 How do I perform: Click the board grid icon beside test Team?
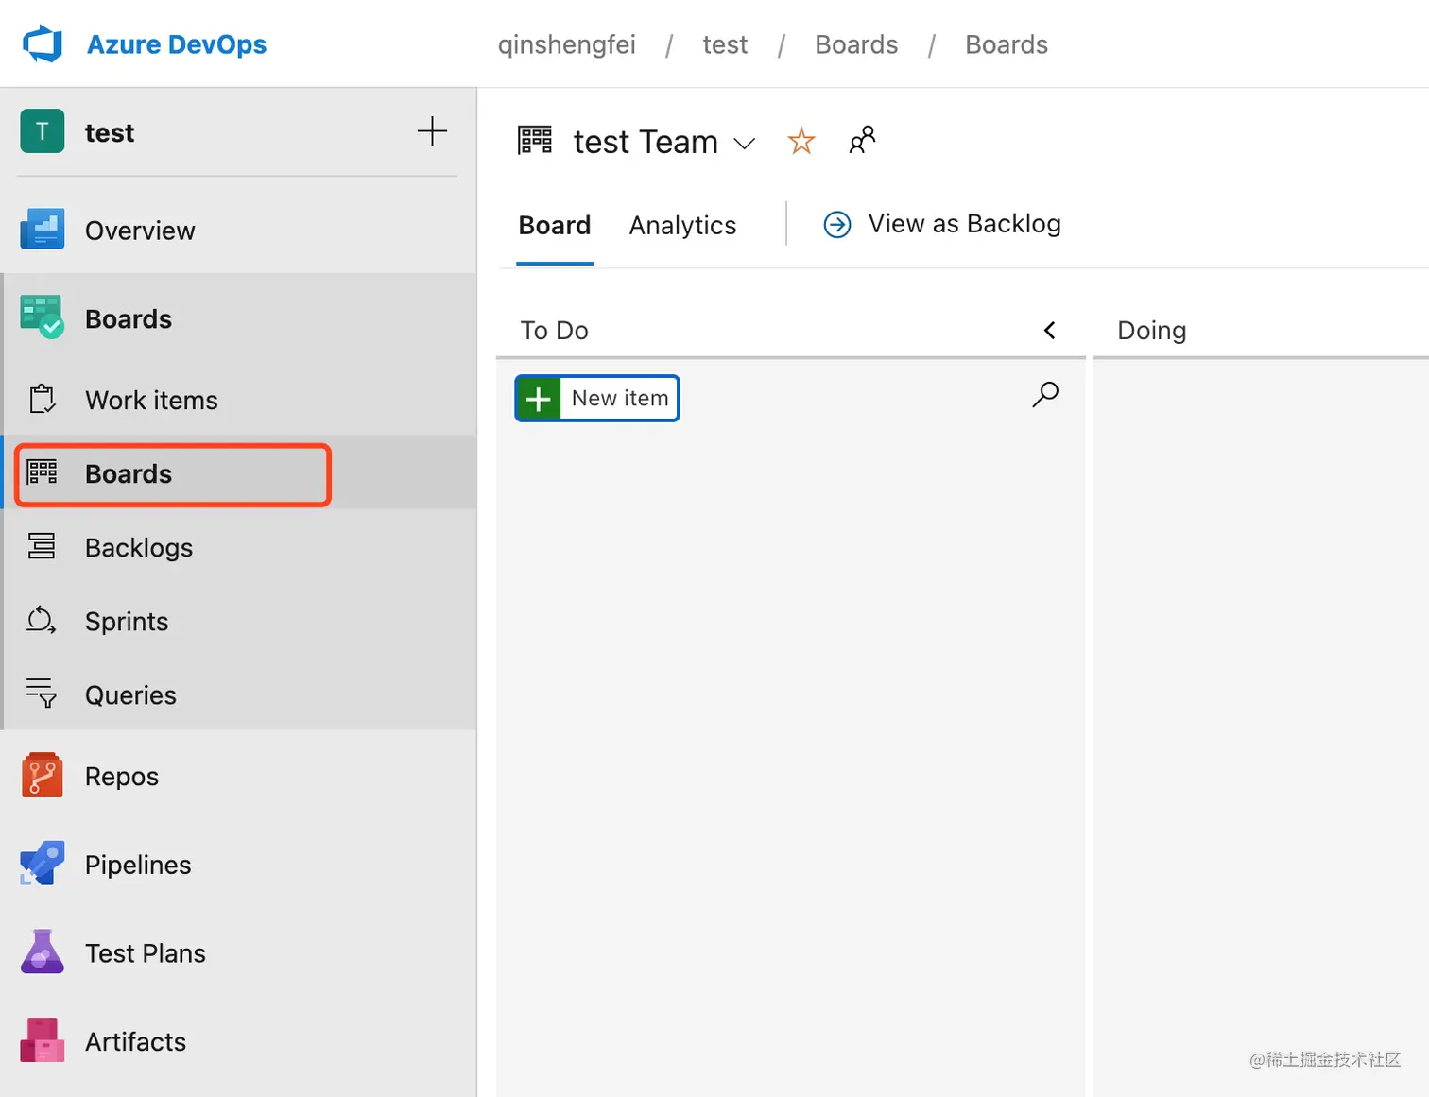[535, 141]
